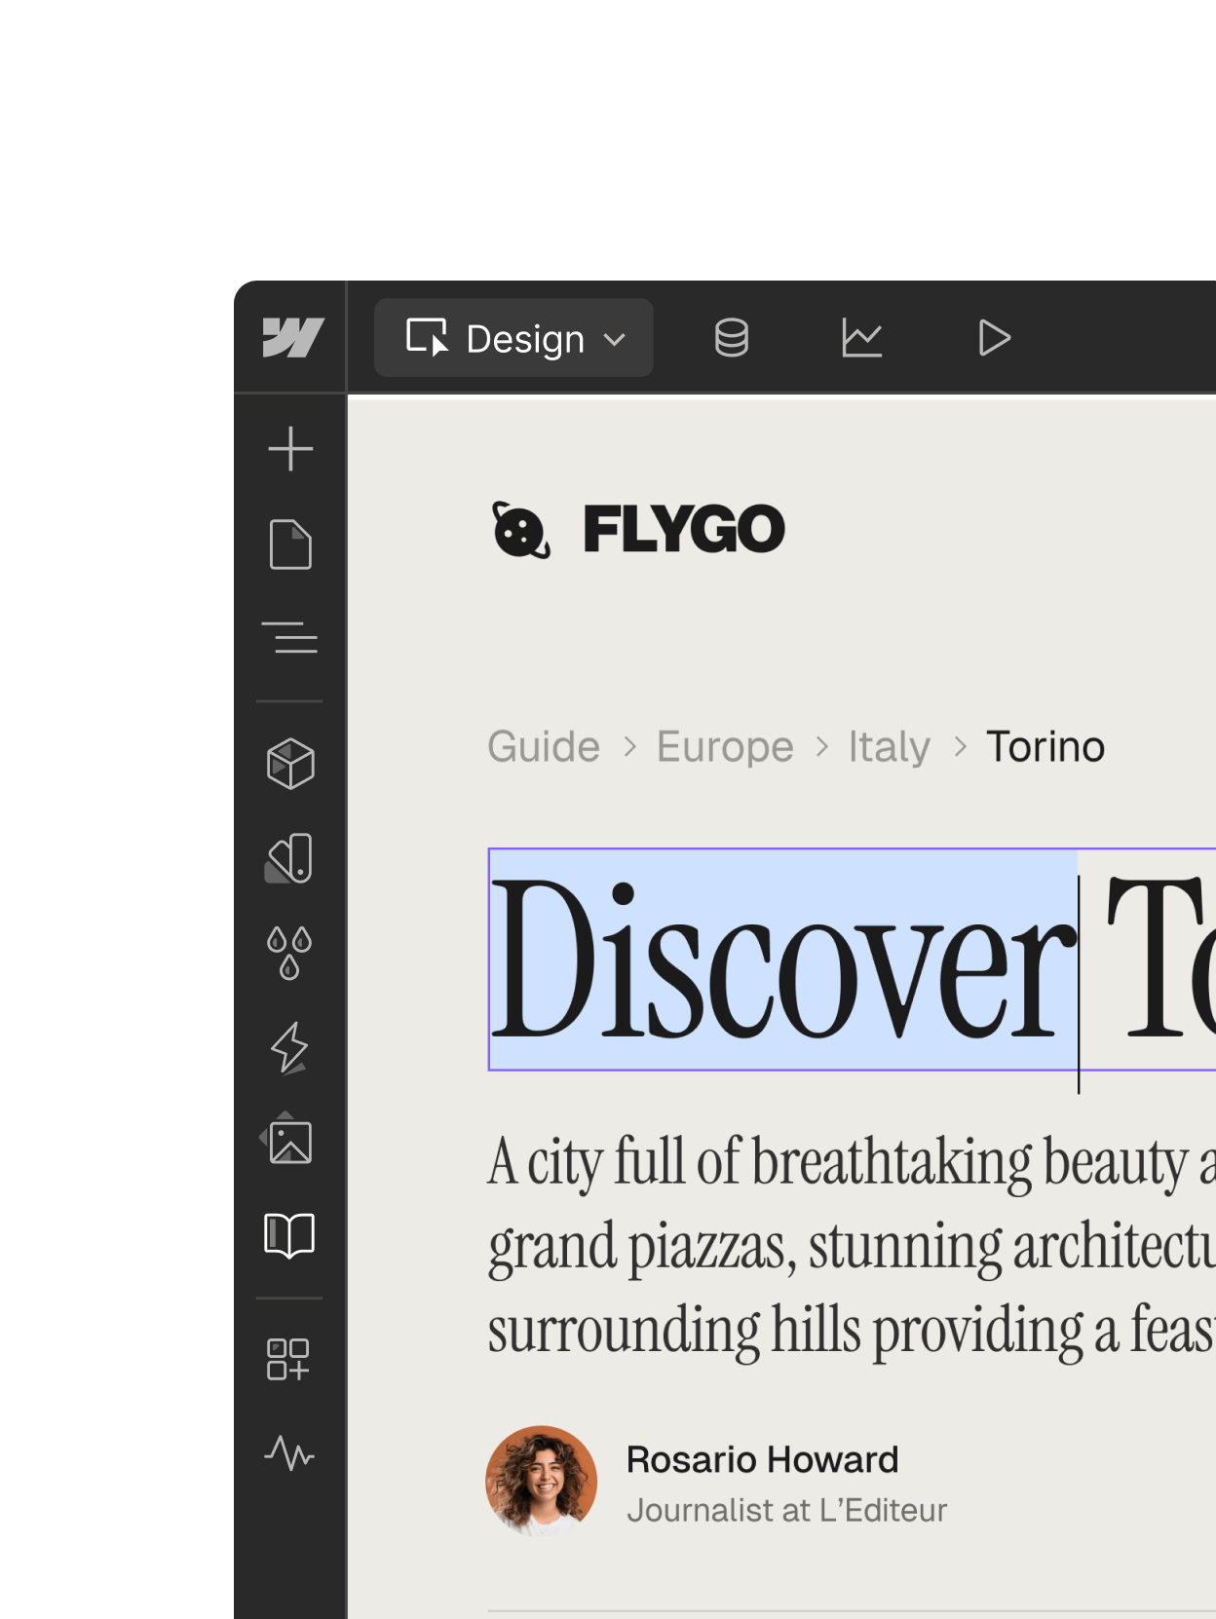Open the Navigator panel

tap(290, 638)
